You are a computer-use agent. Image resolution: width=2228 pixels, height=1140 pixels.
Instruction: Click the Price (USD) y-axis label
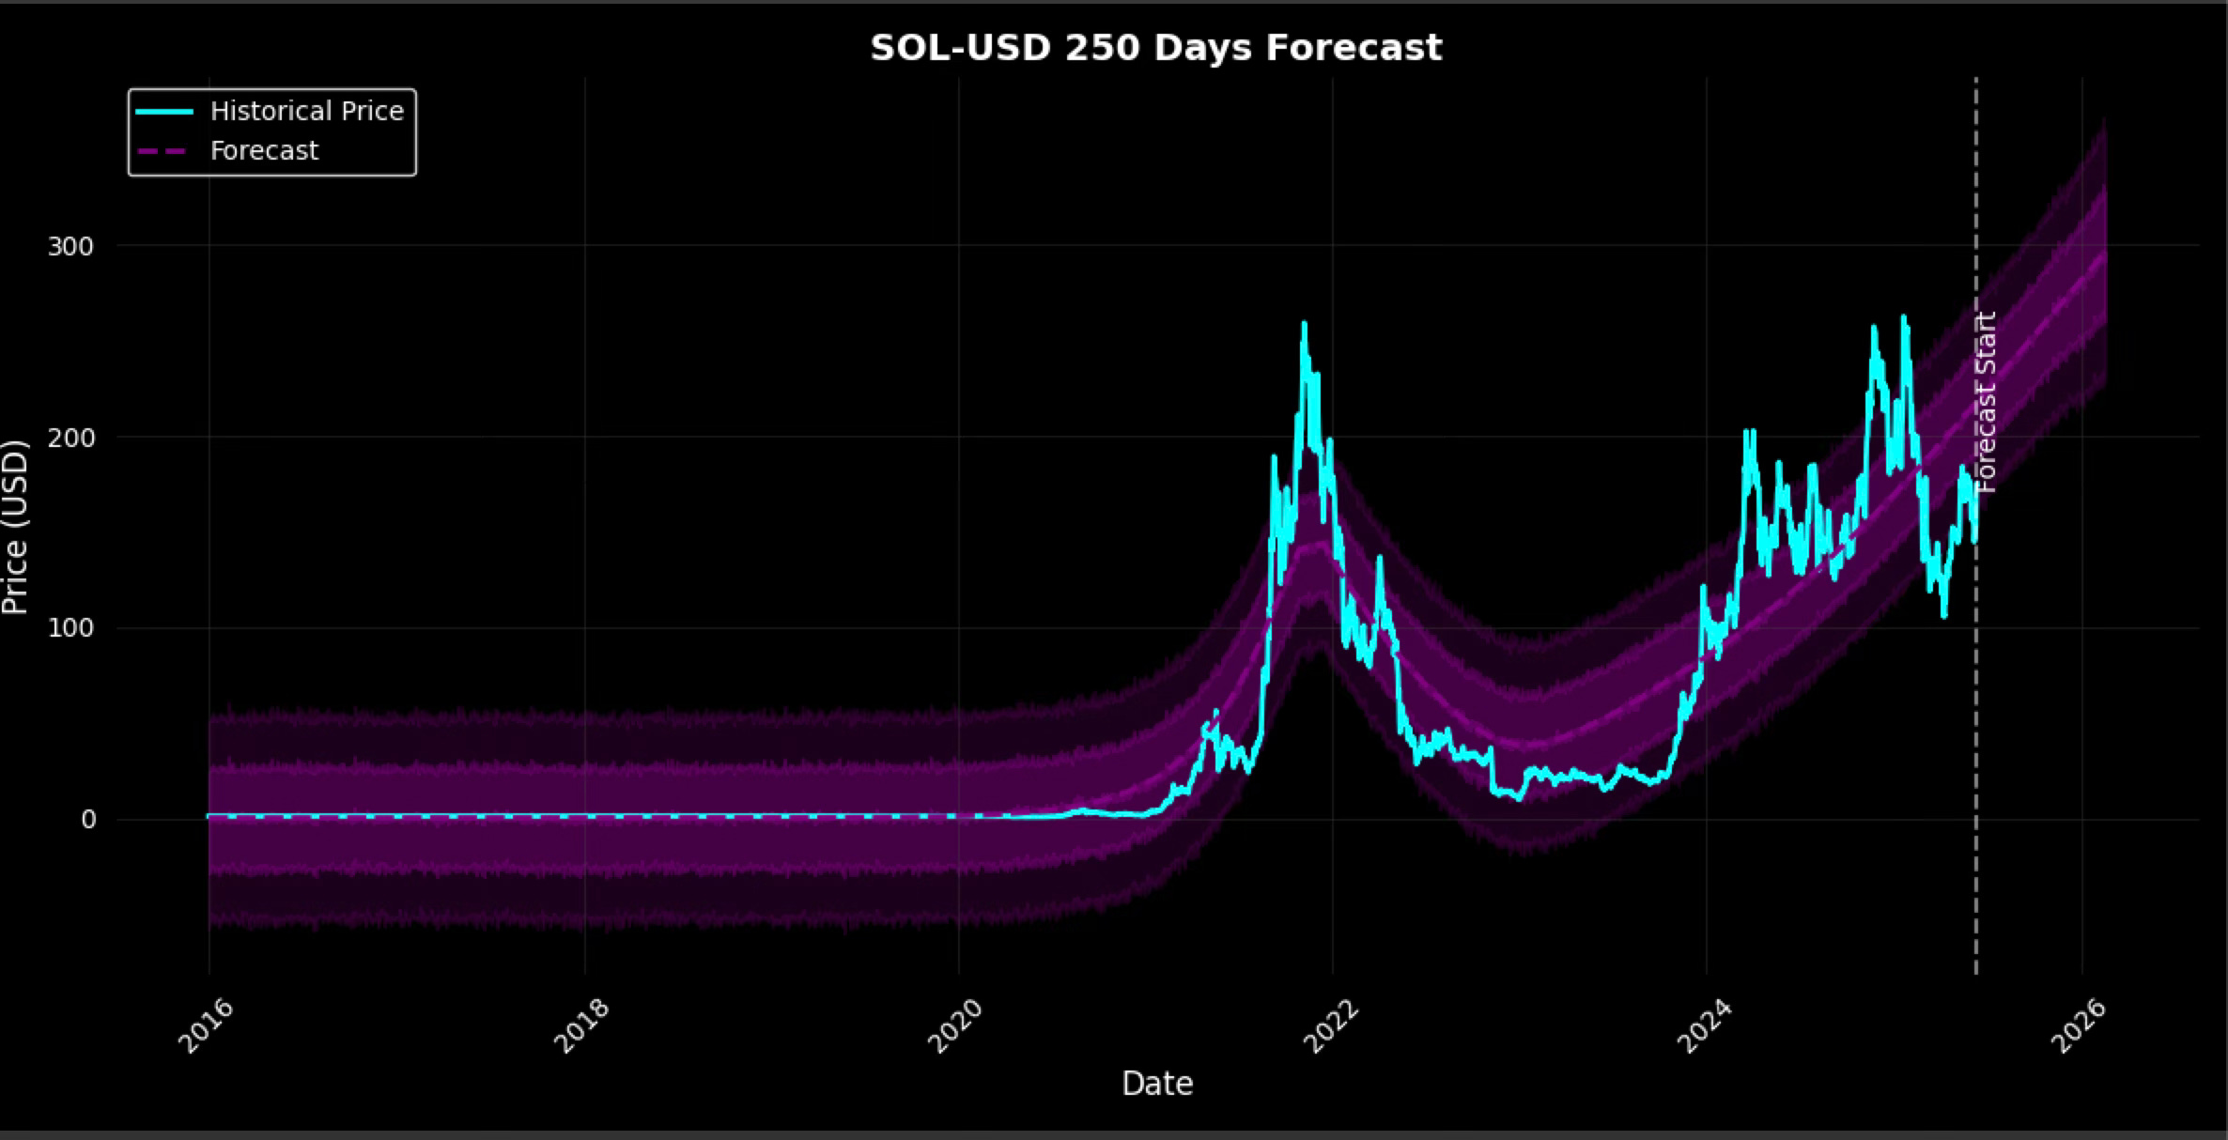tap(16, 528)
